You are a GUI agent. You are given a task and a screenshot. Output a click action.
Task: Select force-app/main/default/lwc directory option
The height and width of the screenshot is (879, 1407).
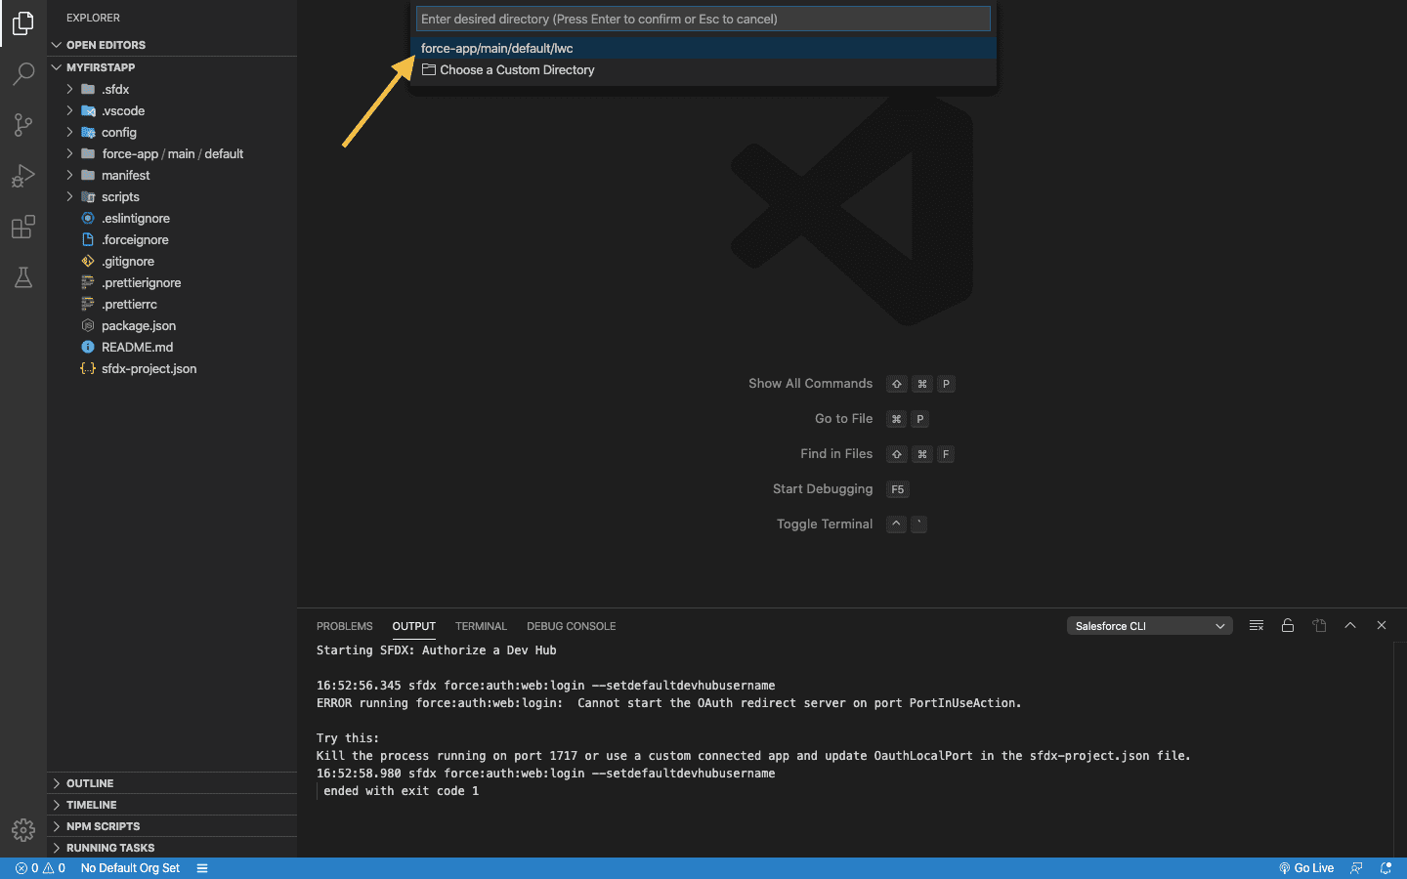pos(703,48)
